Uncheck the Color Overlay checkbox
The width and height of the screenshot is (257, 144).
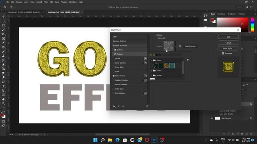point(114,76)
